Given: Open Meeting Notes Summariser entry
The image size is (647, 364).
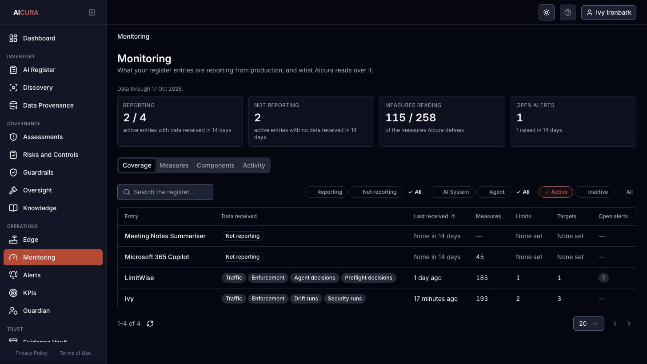Looking at the screenshot, I should coord(377,236).
